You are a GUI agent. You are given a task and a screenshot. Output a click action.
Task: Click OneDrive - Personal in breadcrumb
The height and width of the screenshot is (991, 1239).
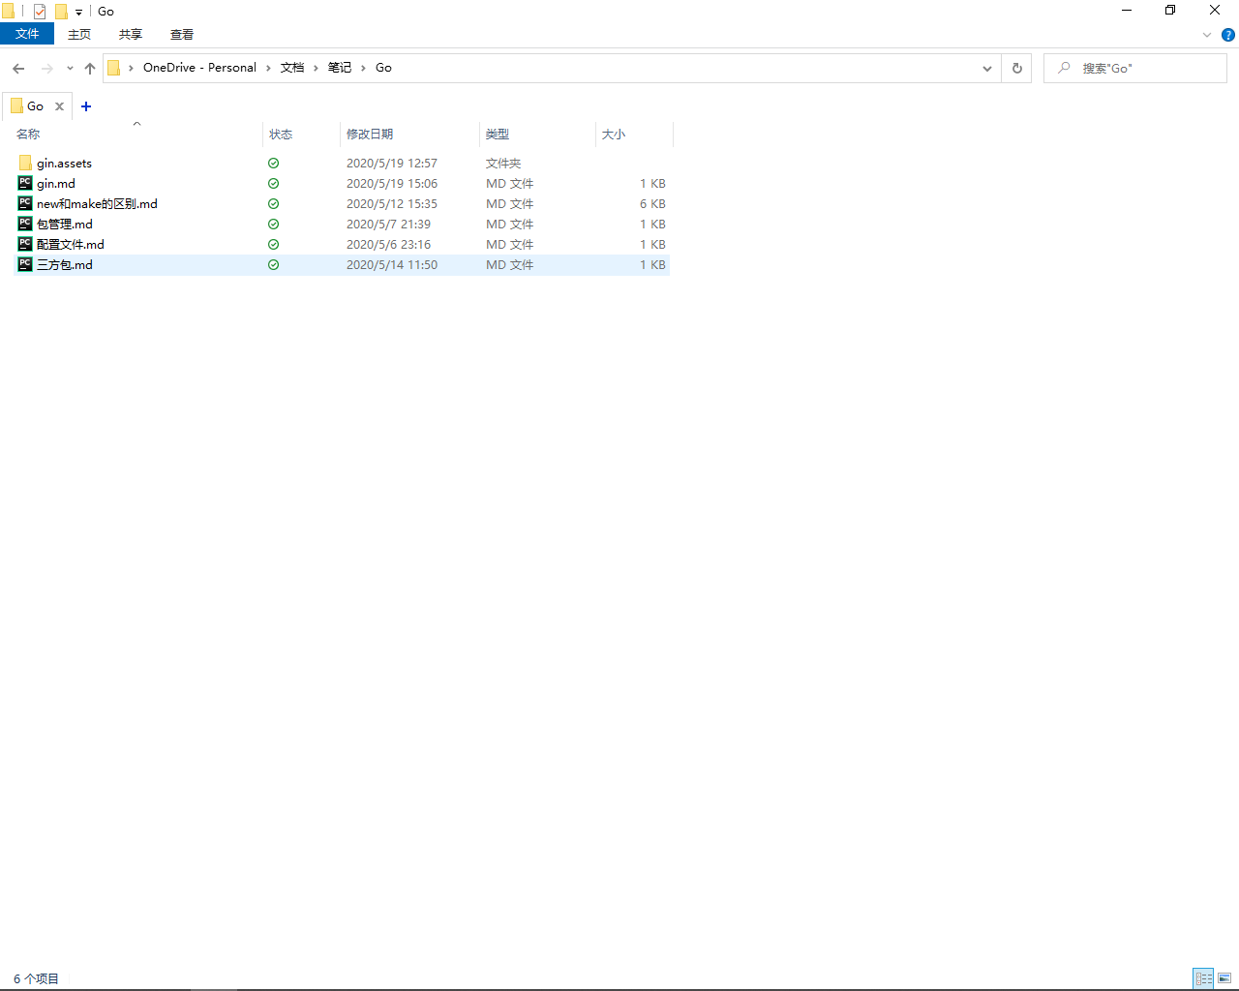[199, 68]
